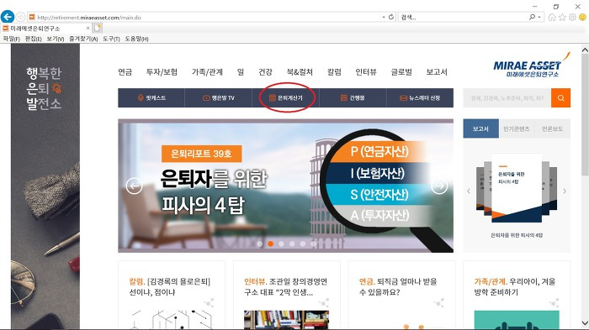The height and width of the screenshot is (330, 589).
Task: Go to the 연금 category
Action: (125, 71)
